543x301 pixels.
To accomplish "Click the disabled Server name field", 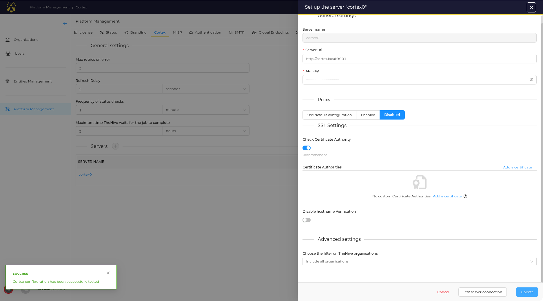I will point(420,38).
